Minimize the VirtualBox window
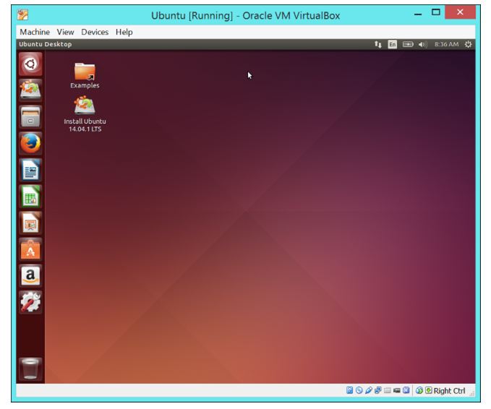 (x=418, y=14)
